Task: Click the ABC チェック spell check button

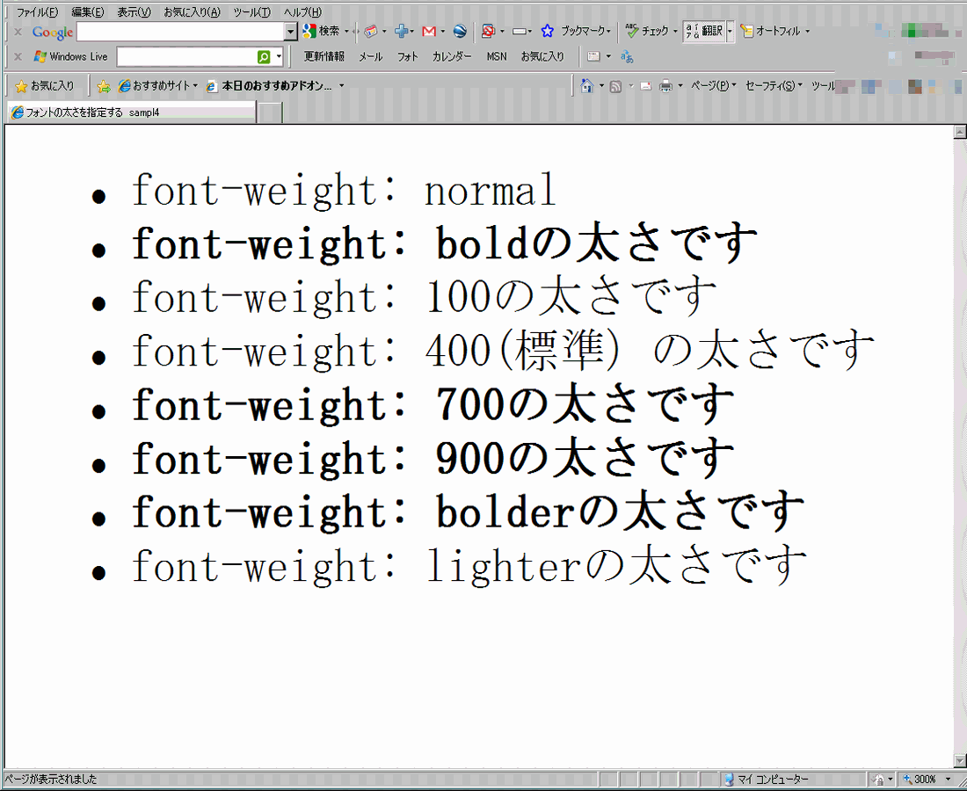Action: [x=646, y=31]
